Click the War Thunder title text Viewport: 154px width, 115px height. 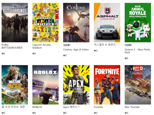[132, 107]
